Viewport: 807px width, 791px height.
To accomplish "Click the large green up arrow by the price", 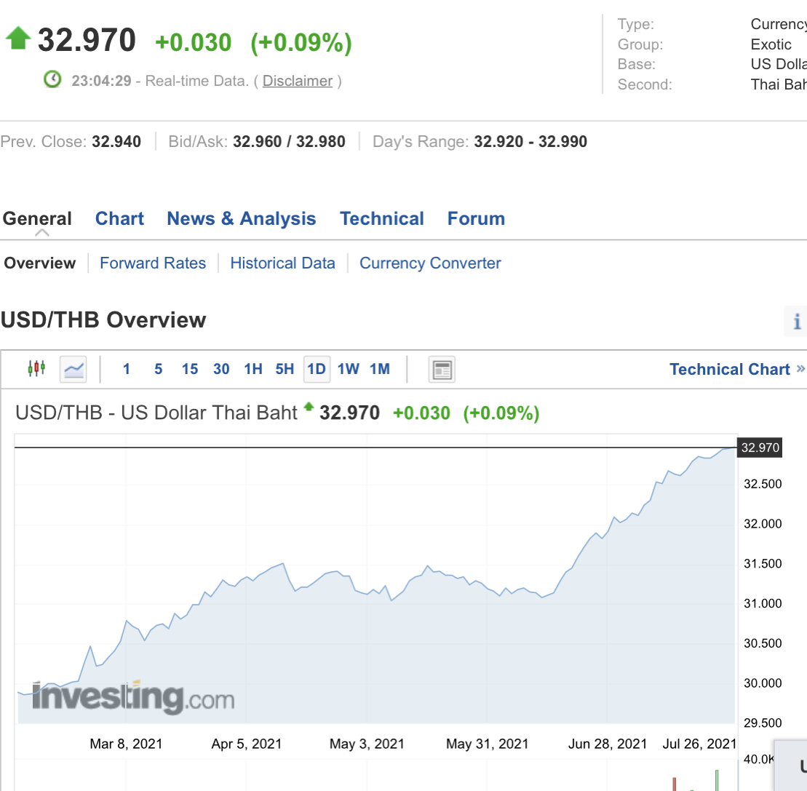I will (18, 39).
